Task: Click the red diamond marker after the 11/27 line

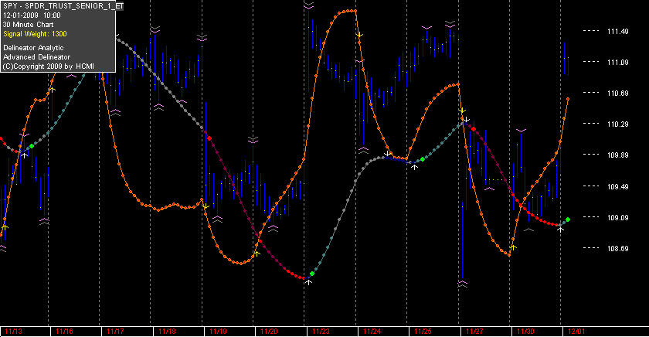Action: click(x=474, y=129)
